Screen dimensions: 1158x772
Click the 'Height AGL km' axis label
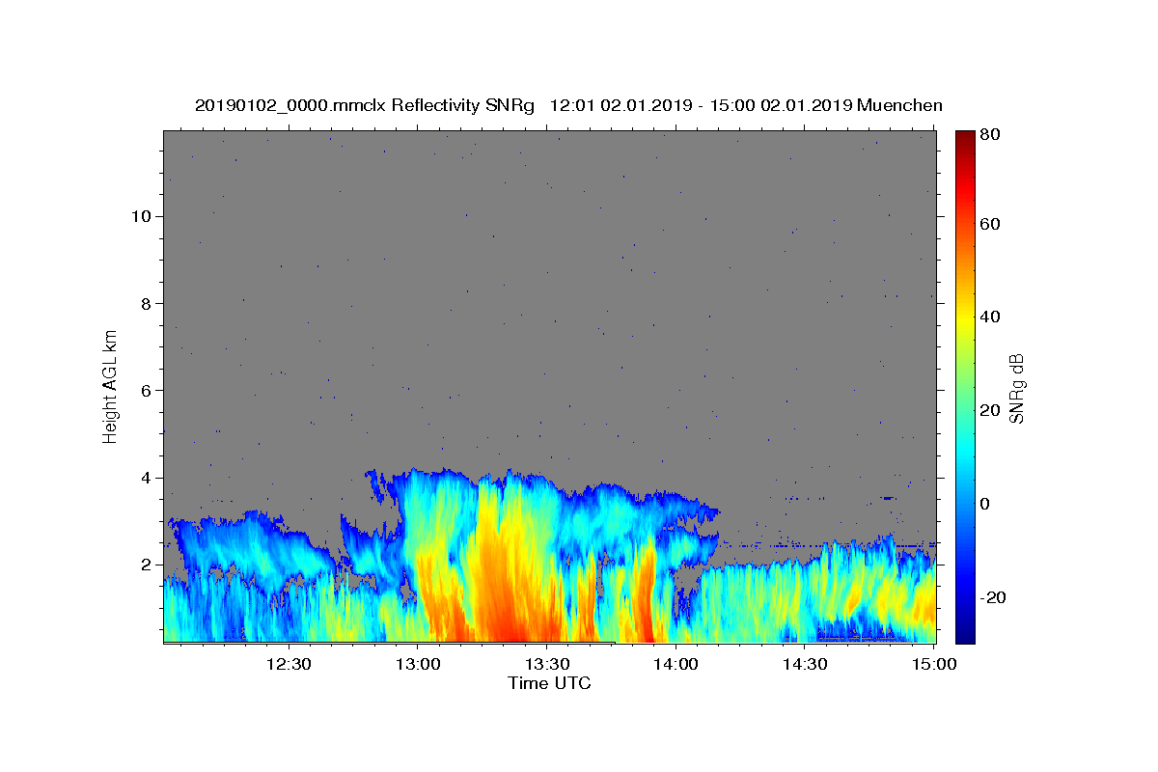(x=110, y=385)
